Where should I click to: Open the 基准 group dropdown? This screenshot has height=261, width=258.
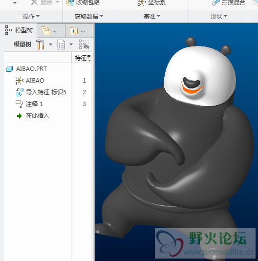pyautogui.click(x=152, y=16)
